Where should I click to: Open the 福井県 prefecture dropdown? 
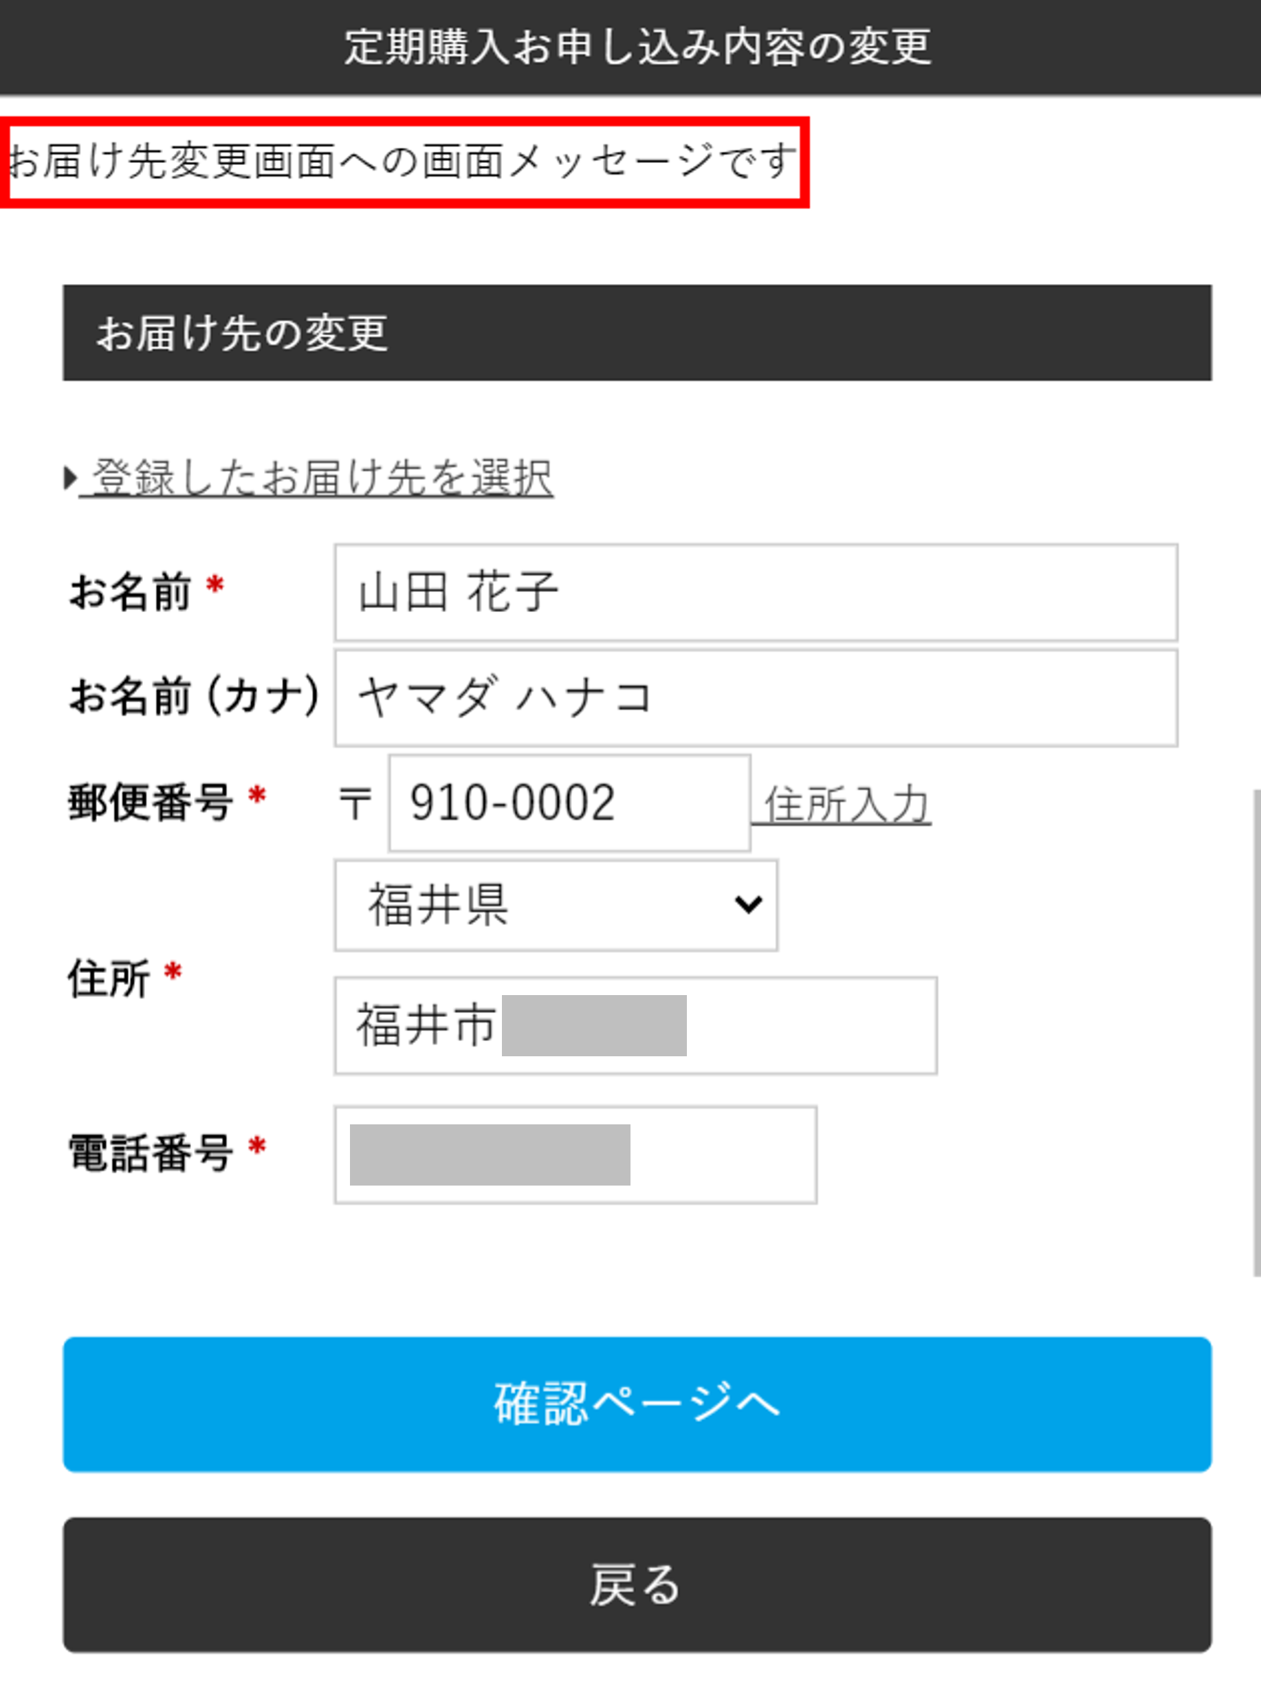pos(556,905)
